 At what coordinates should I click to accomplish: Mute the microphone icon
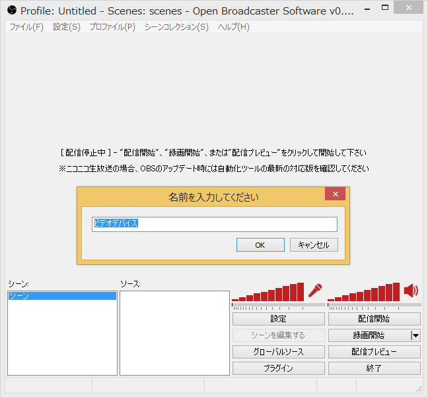[315, 291]
